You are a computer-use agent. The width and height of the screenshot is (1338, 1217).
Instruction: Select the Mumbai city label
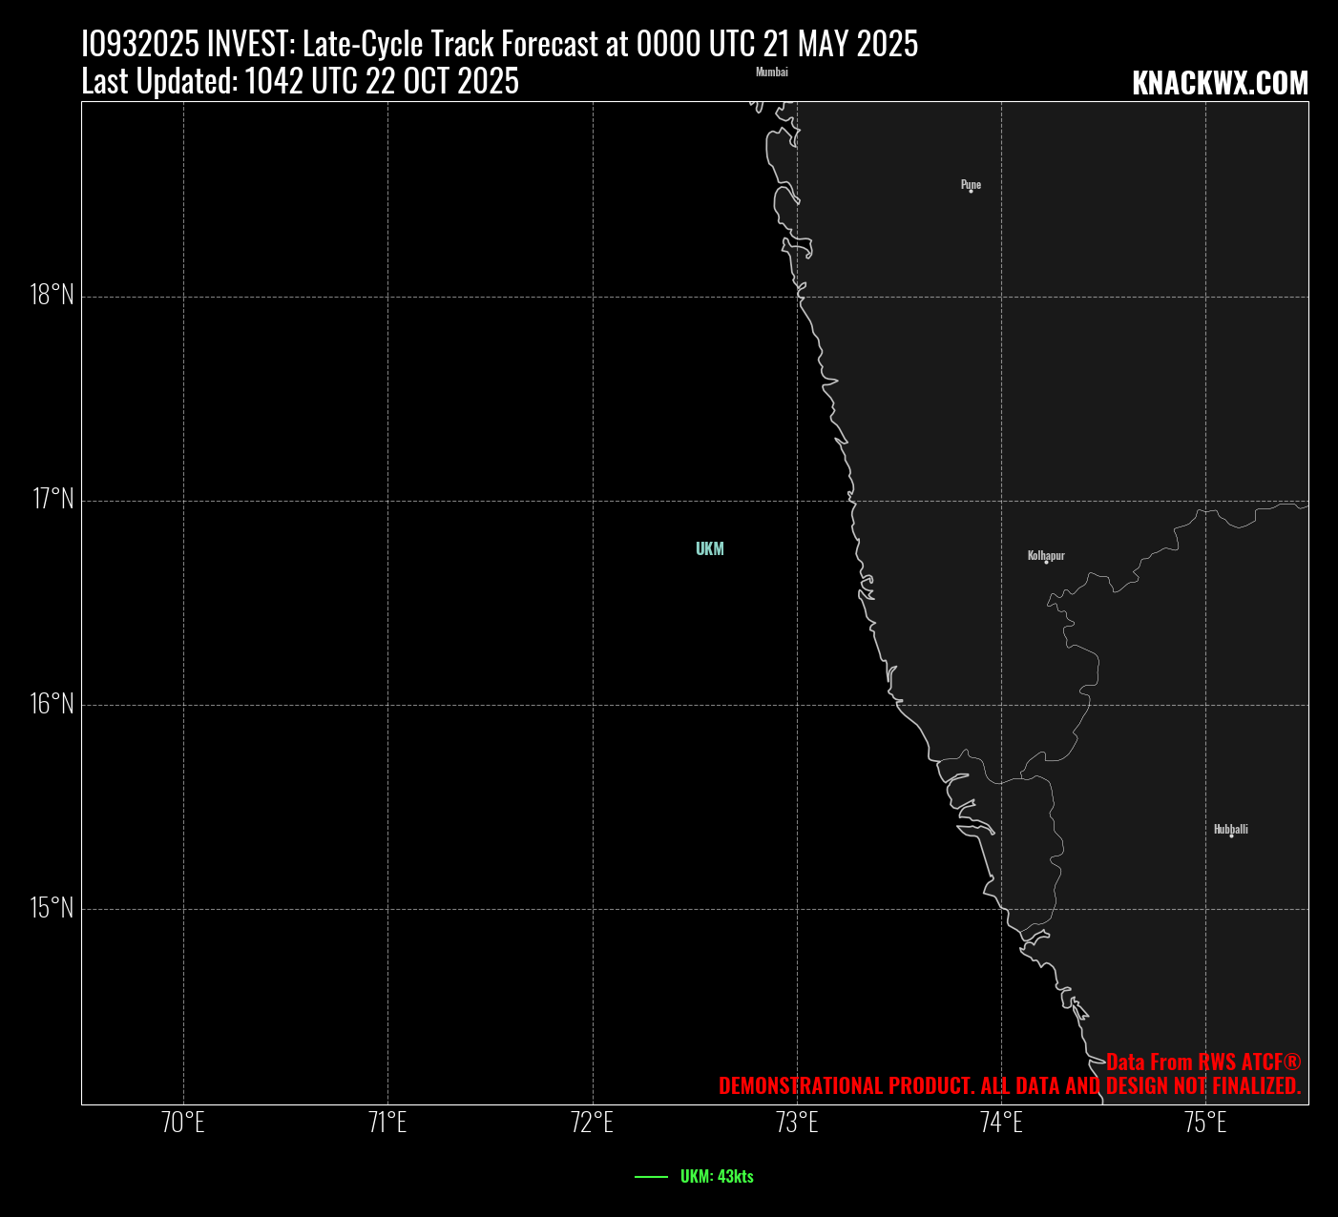coord(771,72)
